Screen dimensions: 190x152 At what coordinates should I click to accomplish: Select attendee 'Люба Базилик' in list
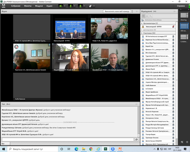coord(158,85)
